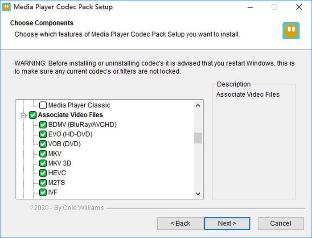This screenshot has width=312, height=238.
Task: Collapse the Associate Video Files tree node
Action: [x=23, y=115]
